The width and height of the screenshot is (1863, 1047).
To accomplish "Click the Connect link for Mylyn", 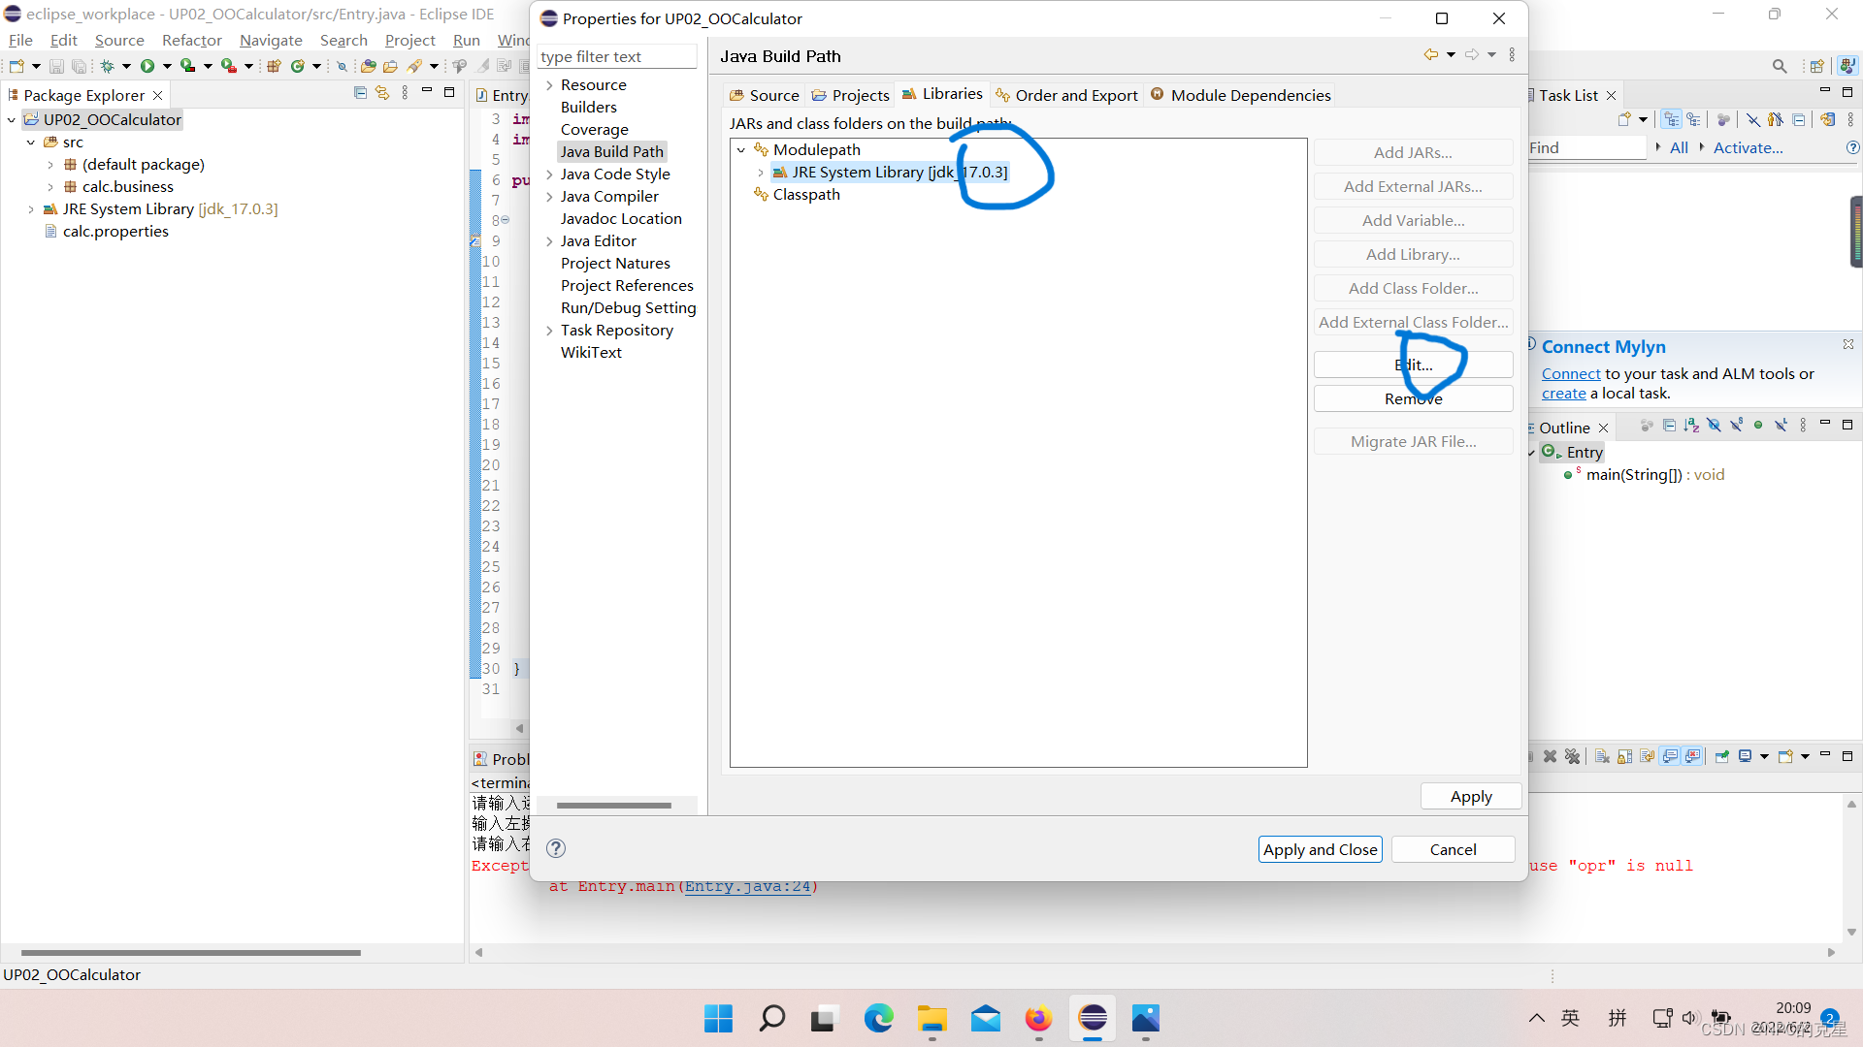I will point(1570,374).
